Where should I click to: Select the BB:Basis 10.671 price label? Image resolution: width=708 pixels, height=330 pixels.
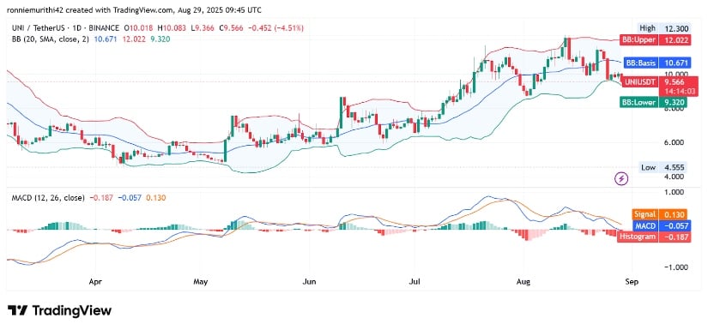657,63
